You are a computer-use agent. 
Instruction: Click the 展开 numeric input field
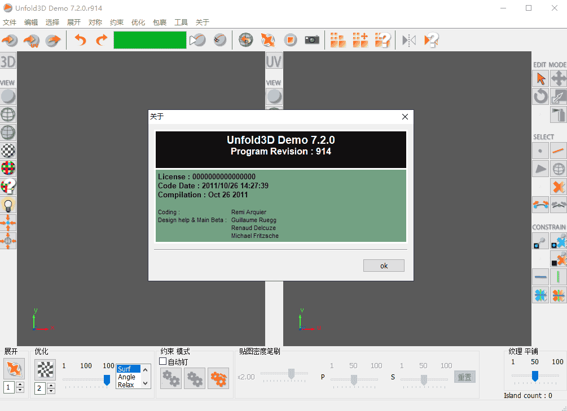pos(10,387)
